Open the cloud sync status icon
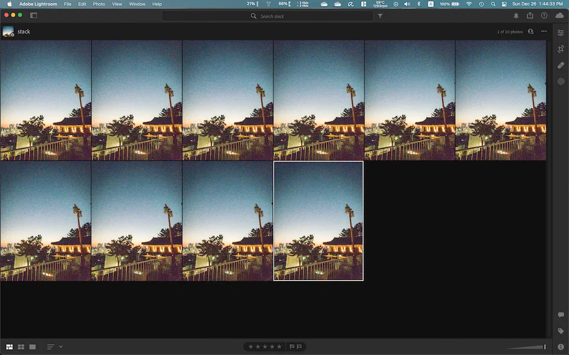Image resolution: width=569 pixels, height=355 pixels. [559, 16]
